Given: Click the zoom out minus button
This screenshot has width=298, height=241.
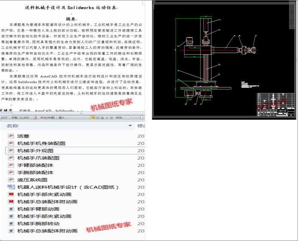Looking at the screenshot, I should pyautogui.click(x=128, y=118).
